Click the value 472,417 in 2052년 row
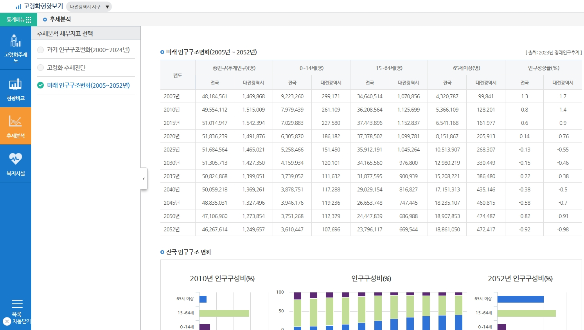584x330 pixels. 486,229
